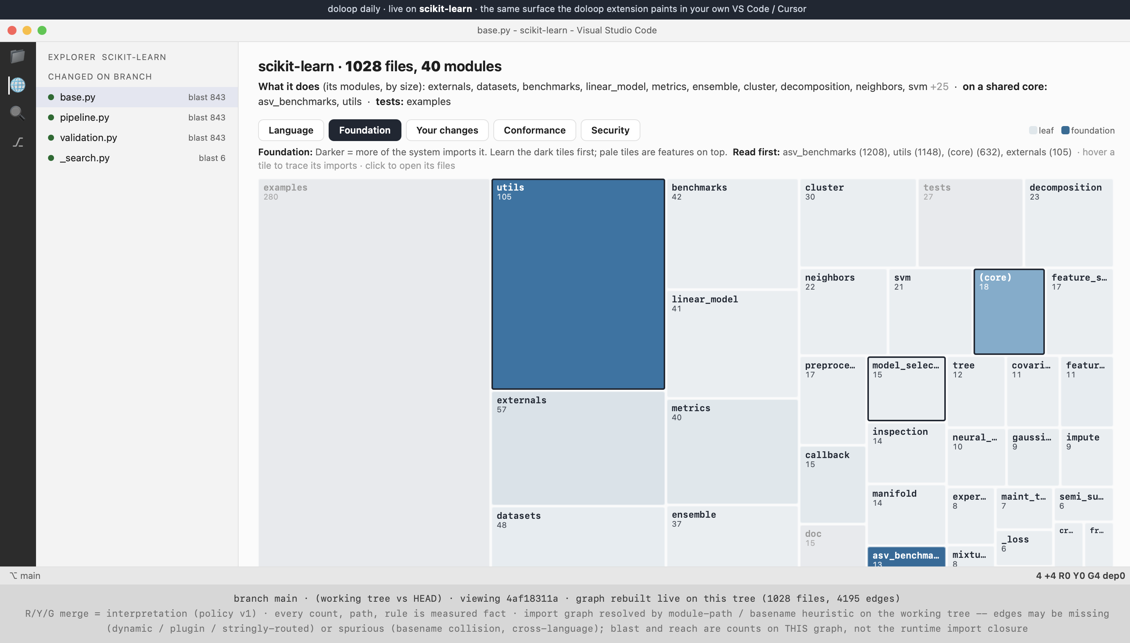Screen dimensions: 1130x643
Task: Select the neural_… tile
Action: pyautogui.click(x=976, y=457)
